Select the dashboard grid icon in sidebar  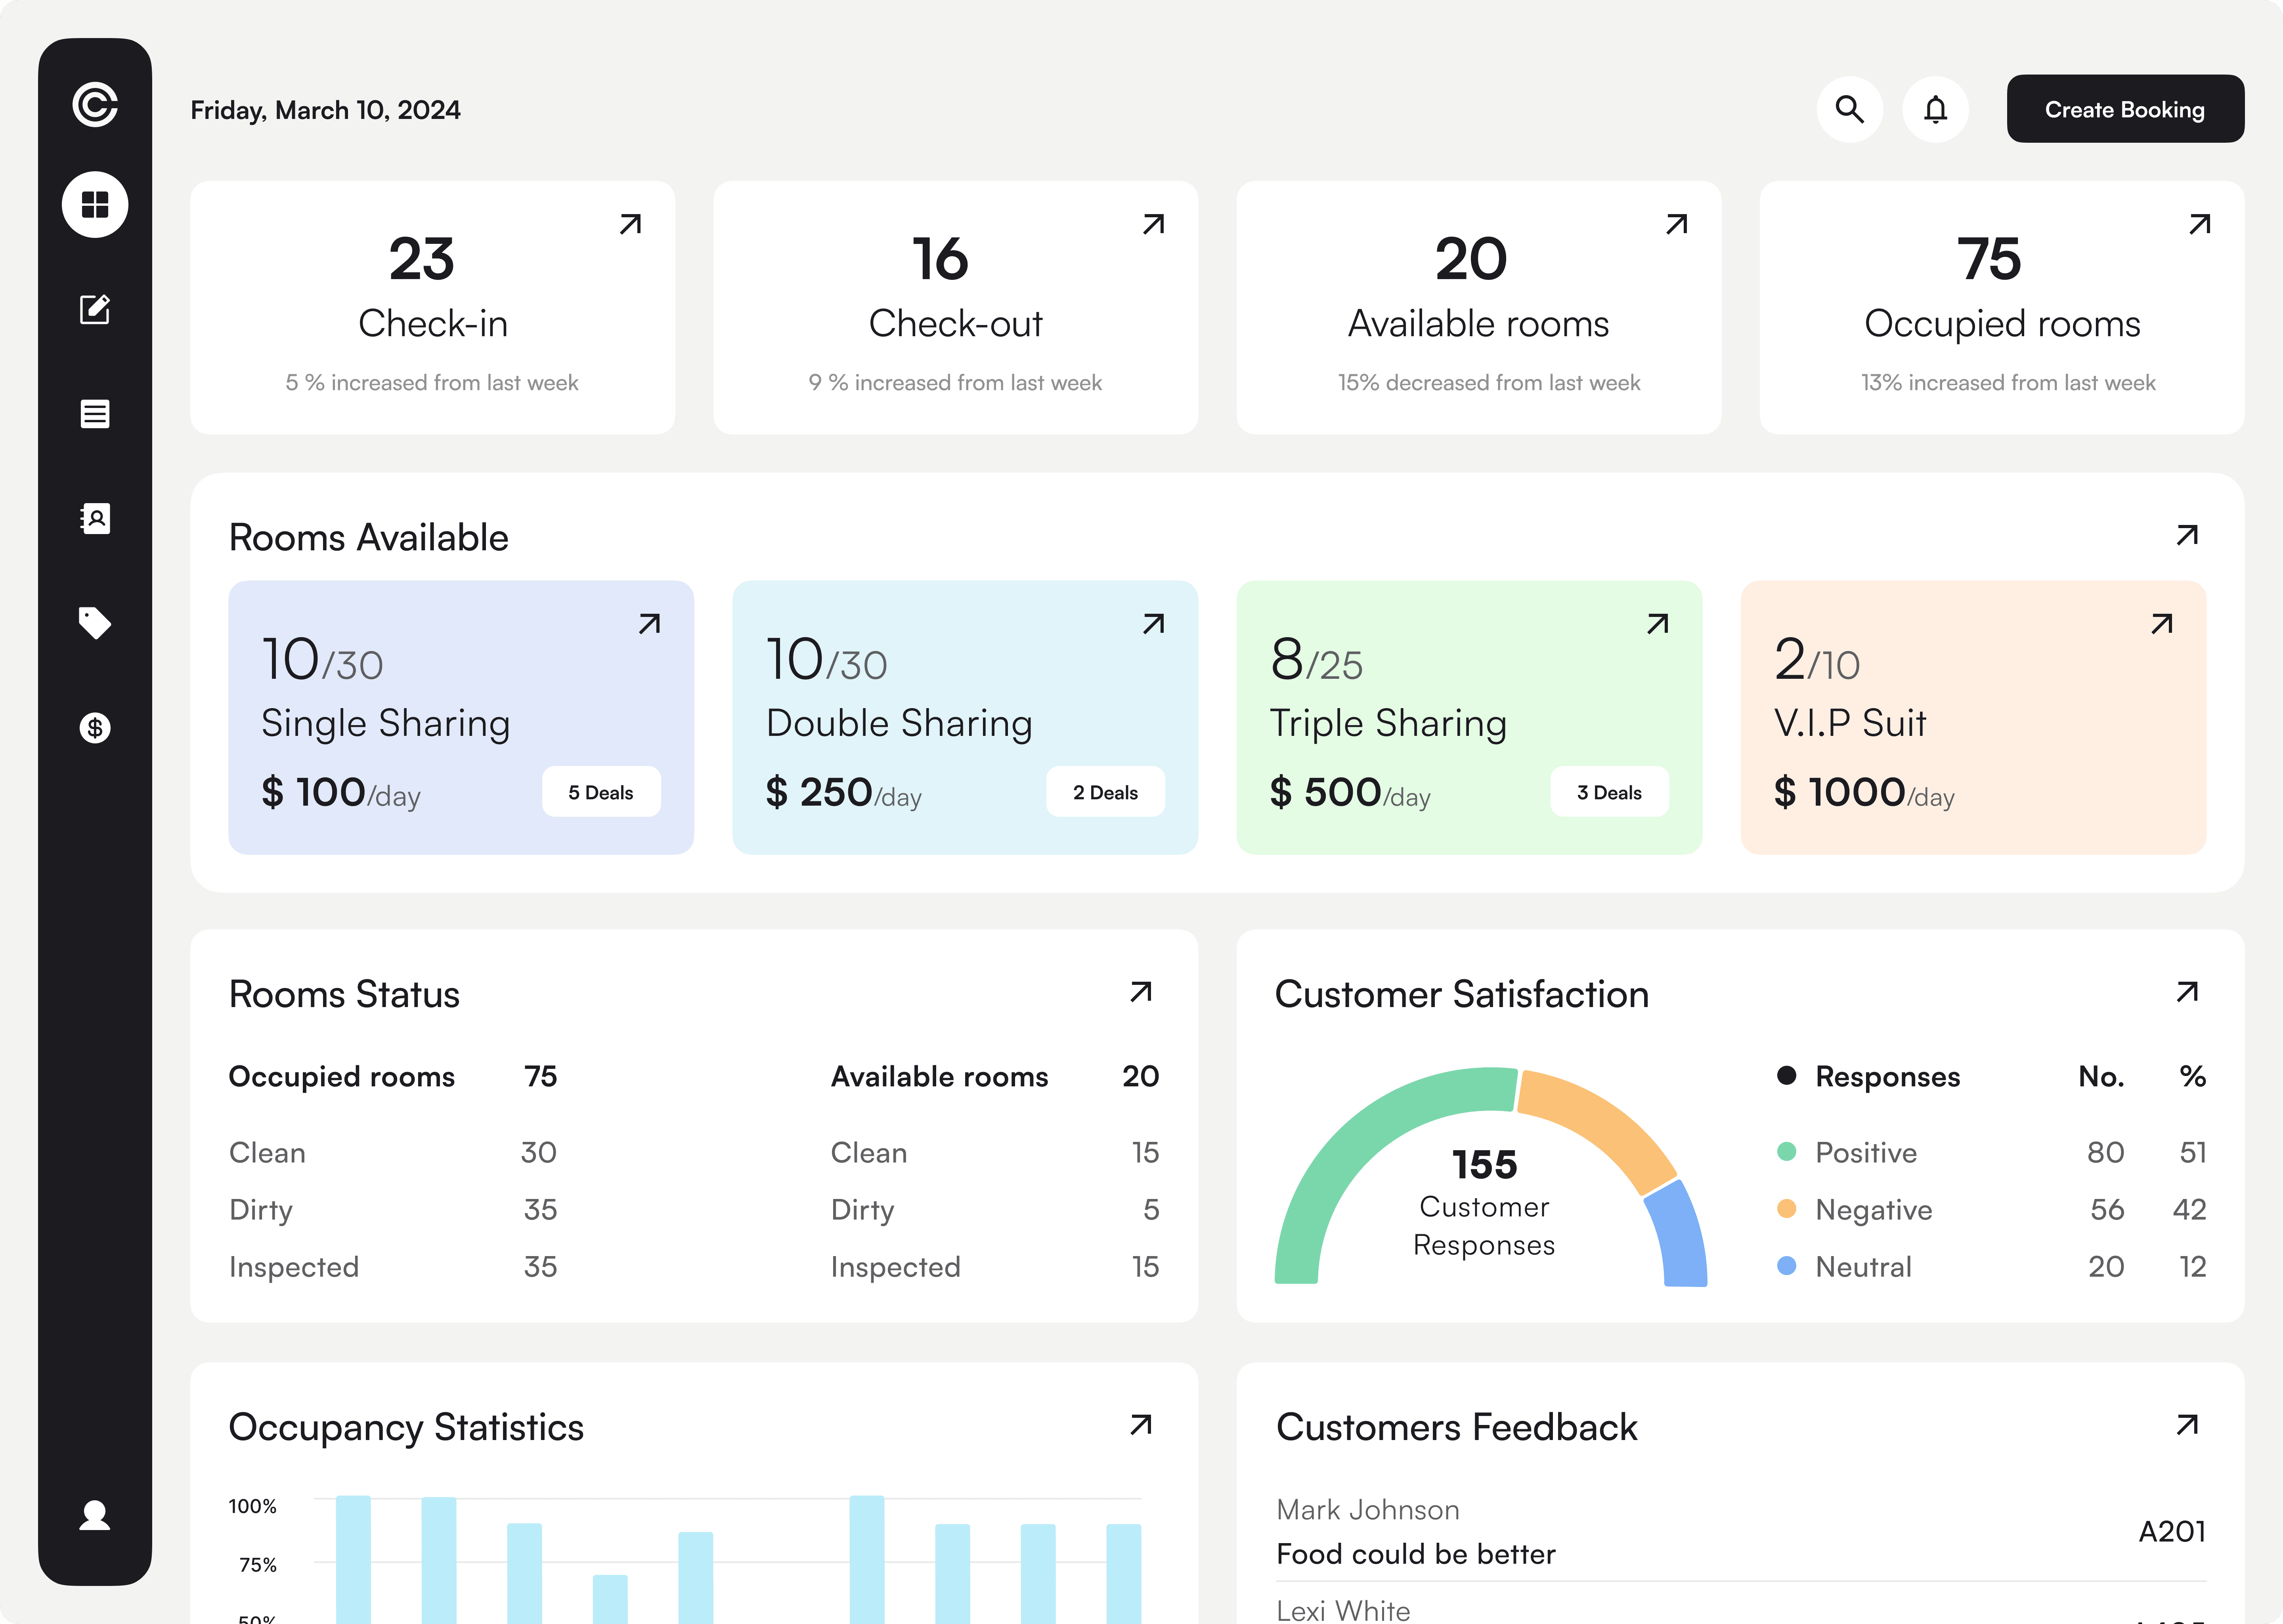pos(95,205)
